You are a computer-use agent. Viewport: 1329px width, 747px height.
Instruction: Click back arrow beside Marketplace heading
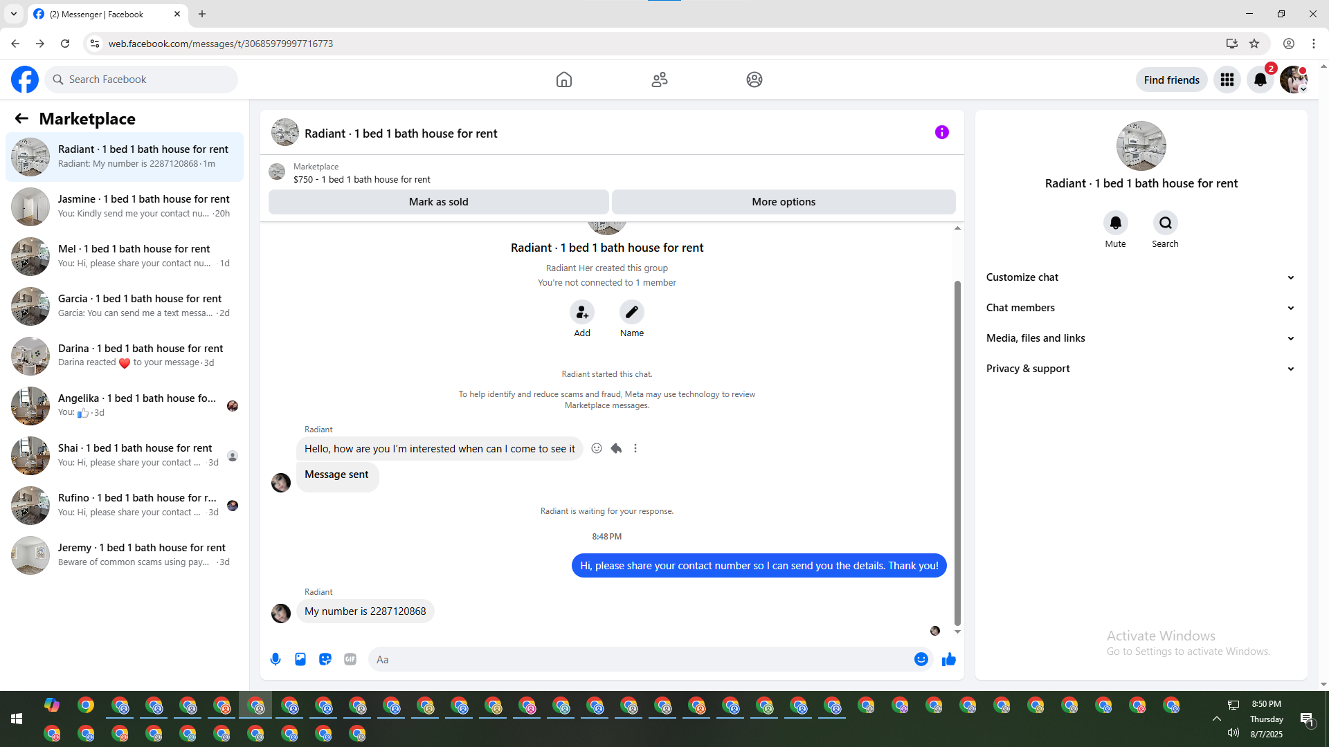click(x=21, y=118)
